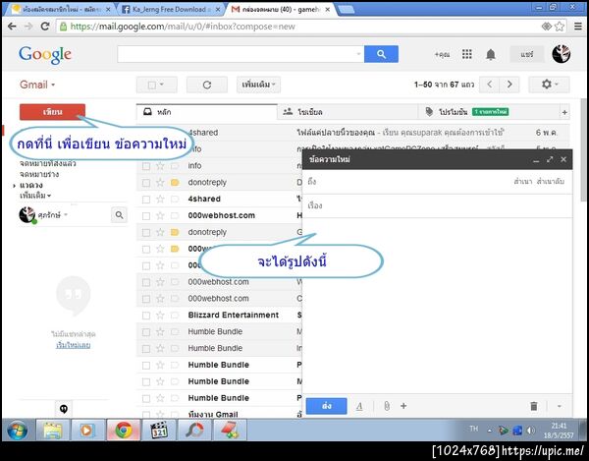Image resolution: width=589 pixels, height=461 pixels.
Task: Search chat contacts with magnifier icon
Action: click(119, 215)
